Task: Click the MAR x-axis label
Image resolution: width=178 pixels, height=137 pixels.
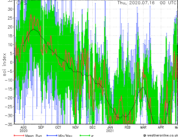Action: (x=143, y=127)
